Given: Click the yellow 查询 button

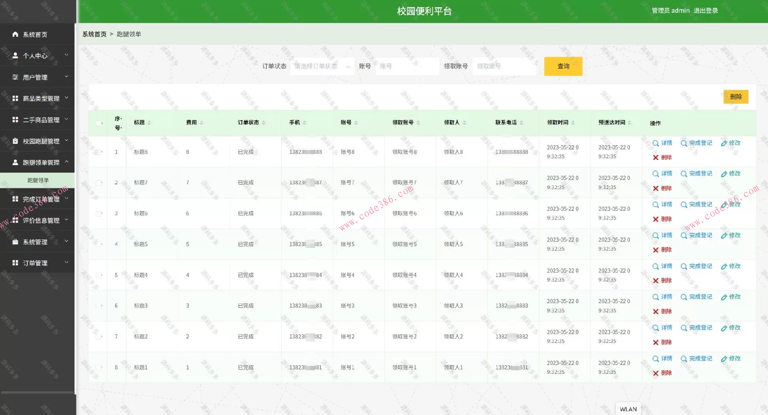Looking at the screenshot, I should click(563, 66).
